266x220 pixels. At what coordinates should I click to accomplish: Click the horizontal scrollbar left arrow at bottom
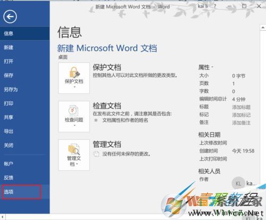[x=3, y=217]
